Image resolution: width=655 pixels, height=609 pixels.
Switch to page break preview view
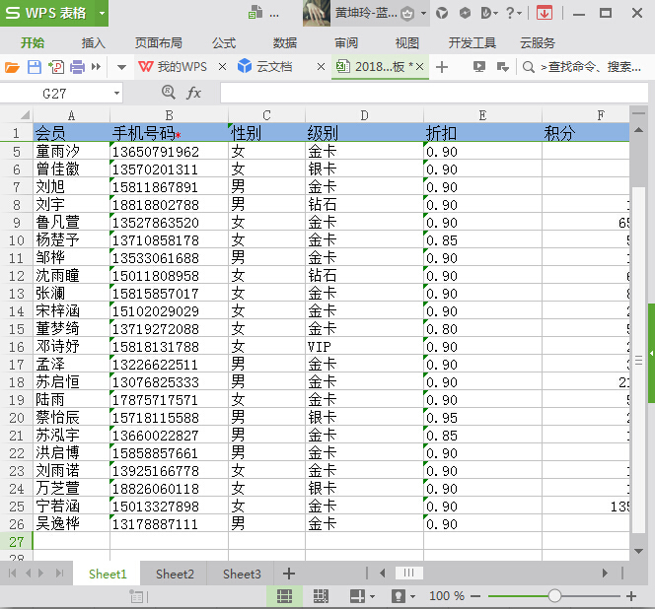321,596
